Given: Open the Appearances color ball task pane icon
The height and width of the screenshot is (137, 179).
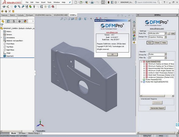Looking at the screenshot, I should coord(134,36).
